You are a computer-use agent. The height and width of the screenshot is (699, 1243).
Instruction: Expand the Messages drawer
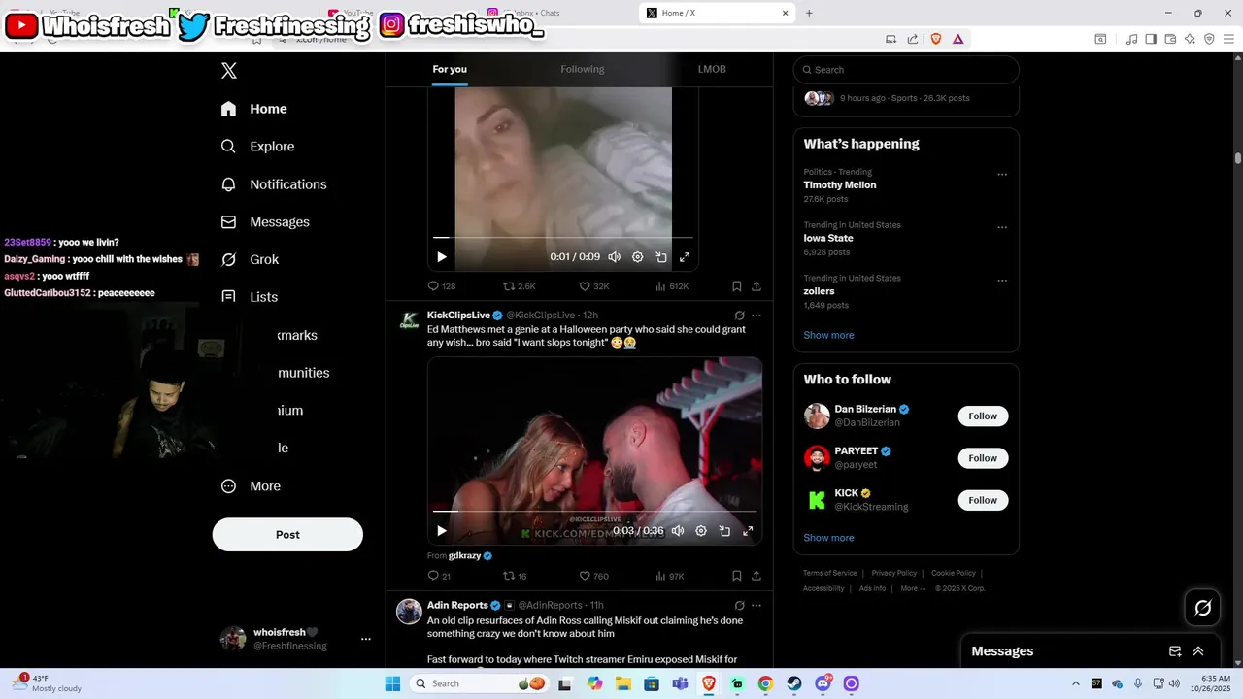1198,651
